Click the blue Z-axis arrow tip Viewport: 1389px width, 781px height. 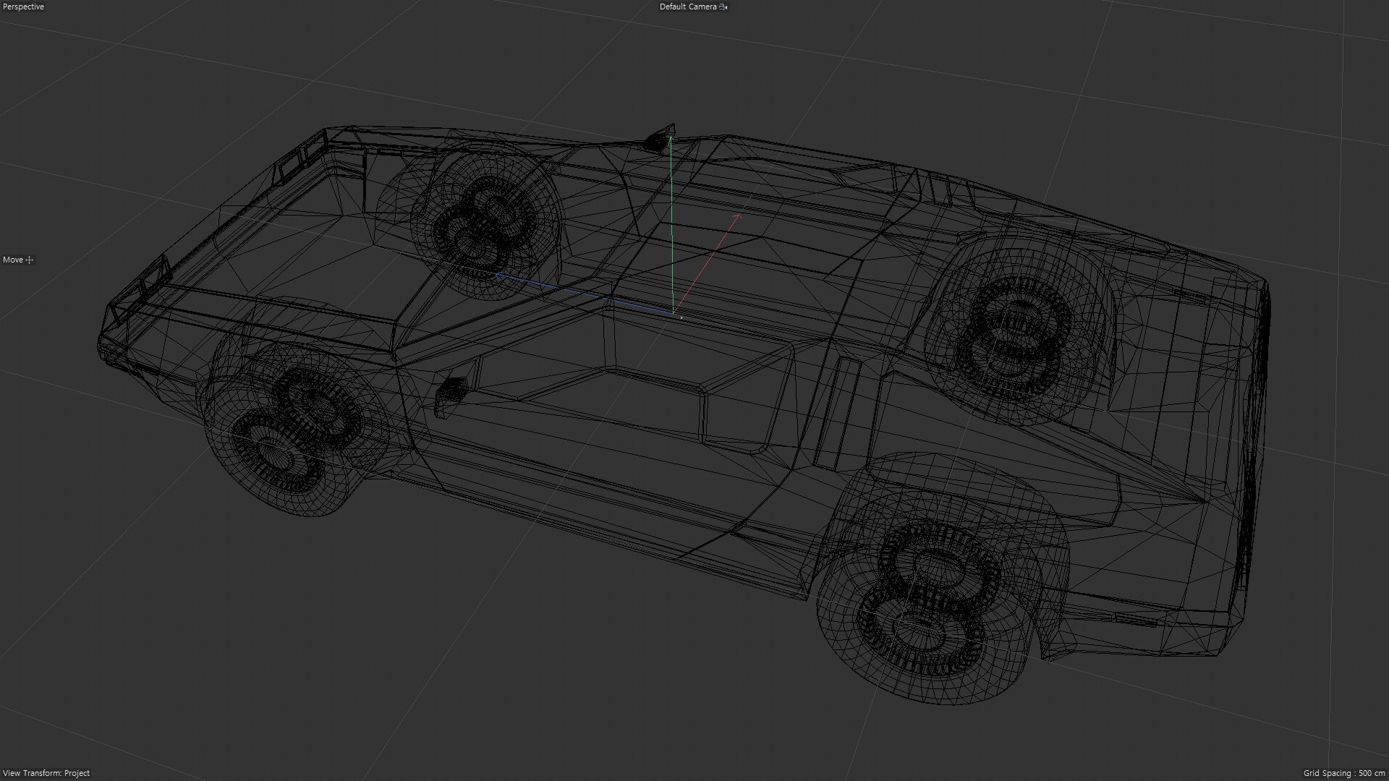coord(498,275)
